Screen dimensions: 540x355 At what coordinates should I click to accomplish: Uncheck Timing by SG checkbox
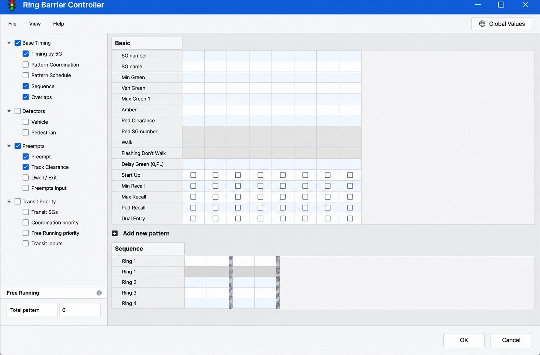click(x=25, y=54)
